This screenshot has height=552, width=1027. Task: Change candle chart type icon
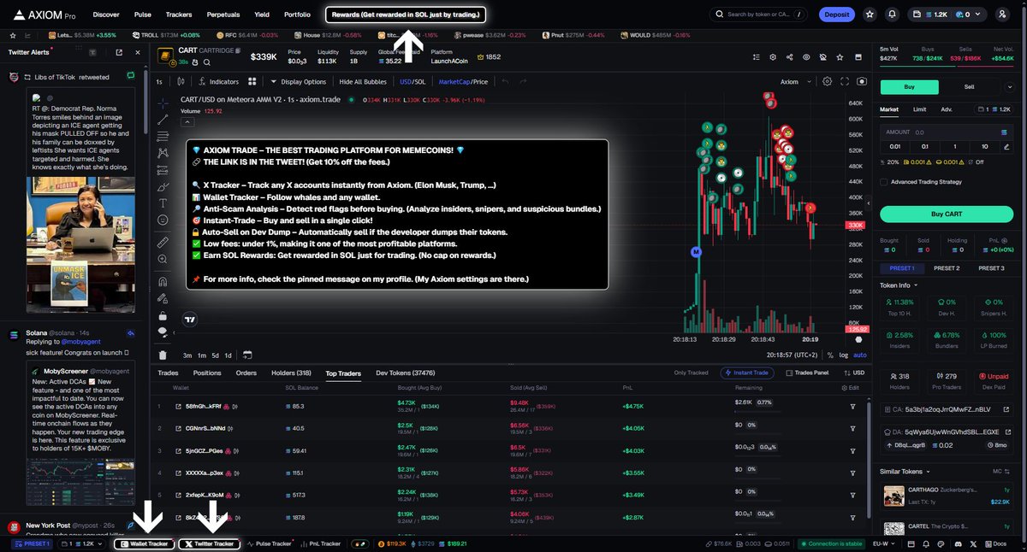181,82
